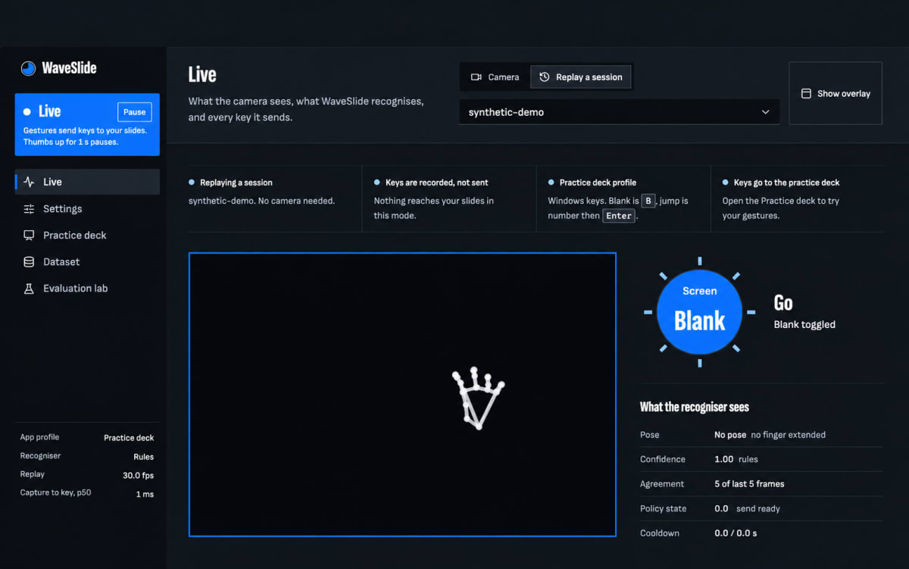Image resolution: width=909 pixels, height=569 pixels.
Task: Click the Evaluation lab flask icon
Action: pyautogui.click(x=29, y=289)
